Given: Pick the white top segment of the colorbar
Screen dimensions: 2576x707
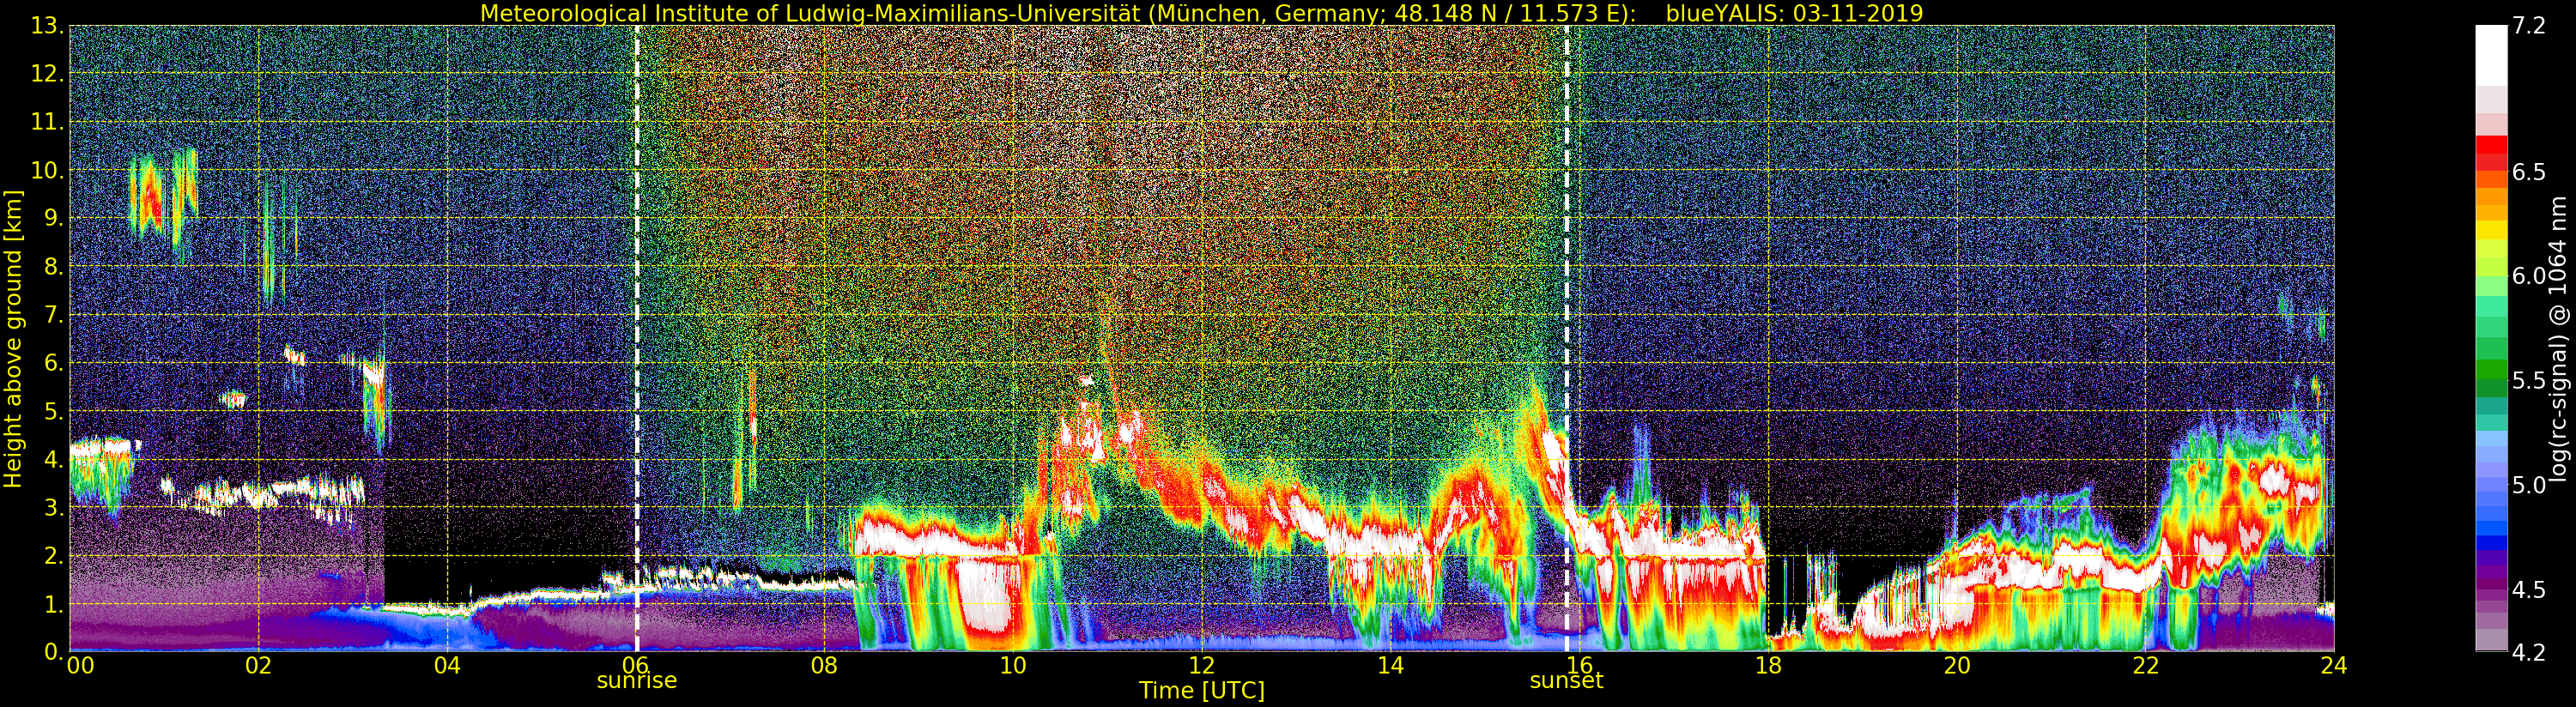Looking at the screenshot, I should click(x=2489, y=56).
